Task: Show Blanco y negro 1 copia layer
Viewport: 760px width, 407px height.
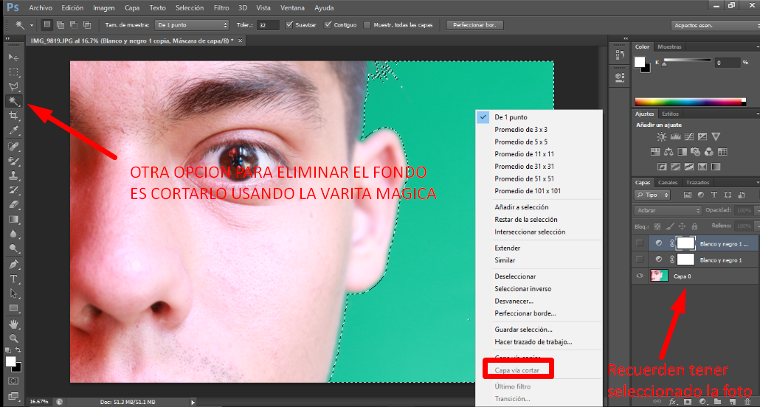Action: coord(640,244)
